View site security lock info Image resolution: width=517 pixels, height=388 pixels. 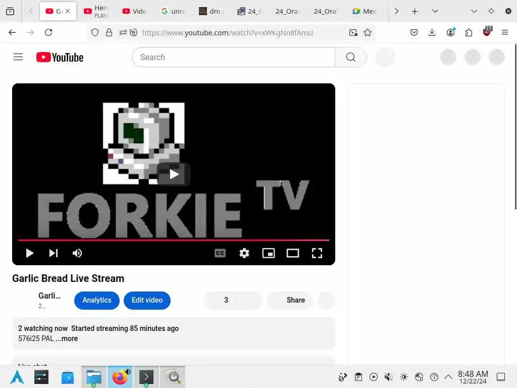(x=109, y=32)
